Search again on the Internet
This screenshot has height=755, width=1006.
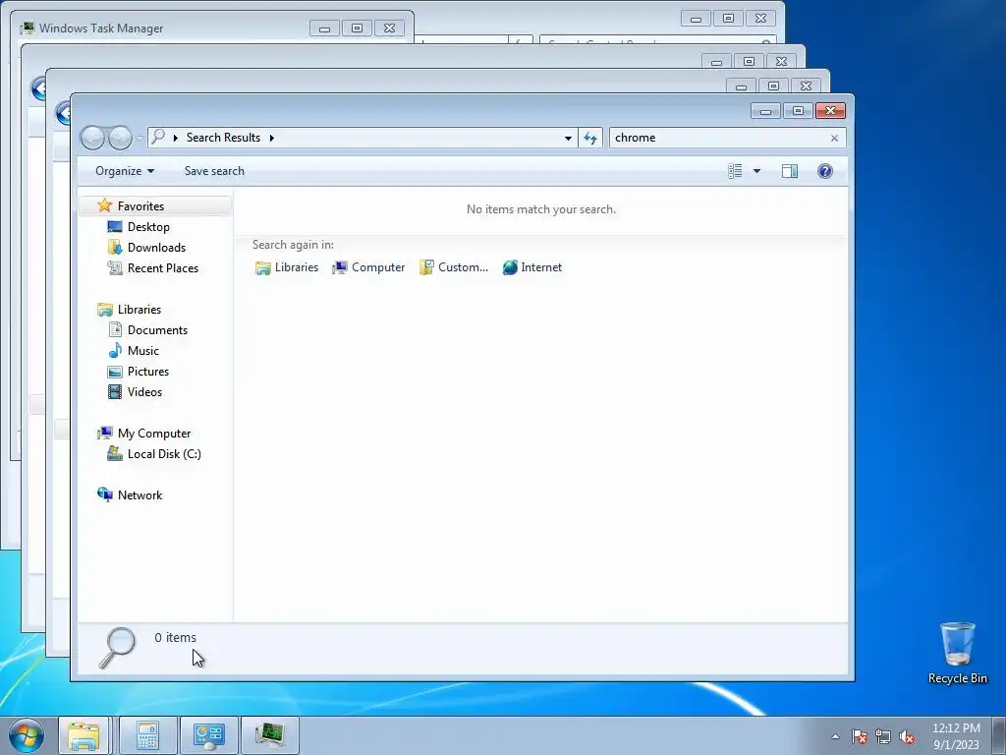532,267
